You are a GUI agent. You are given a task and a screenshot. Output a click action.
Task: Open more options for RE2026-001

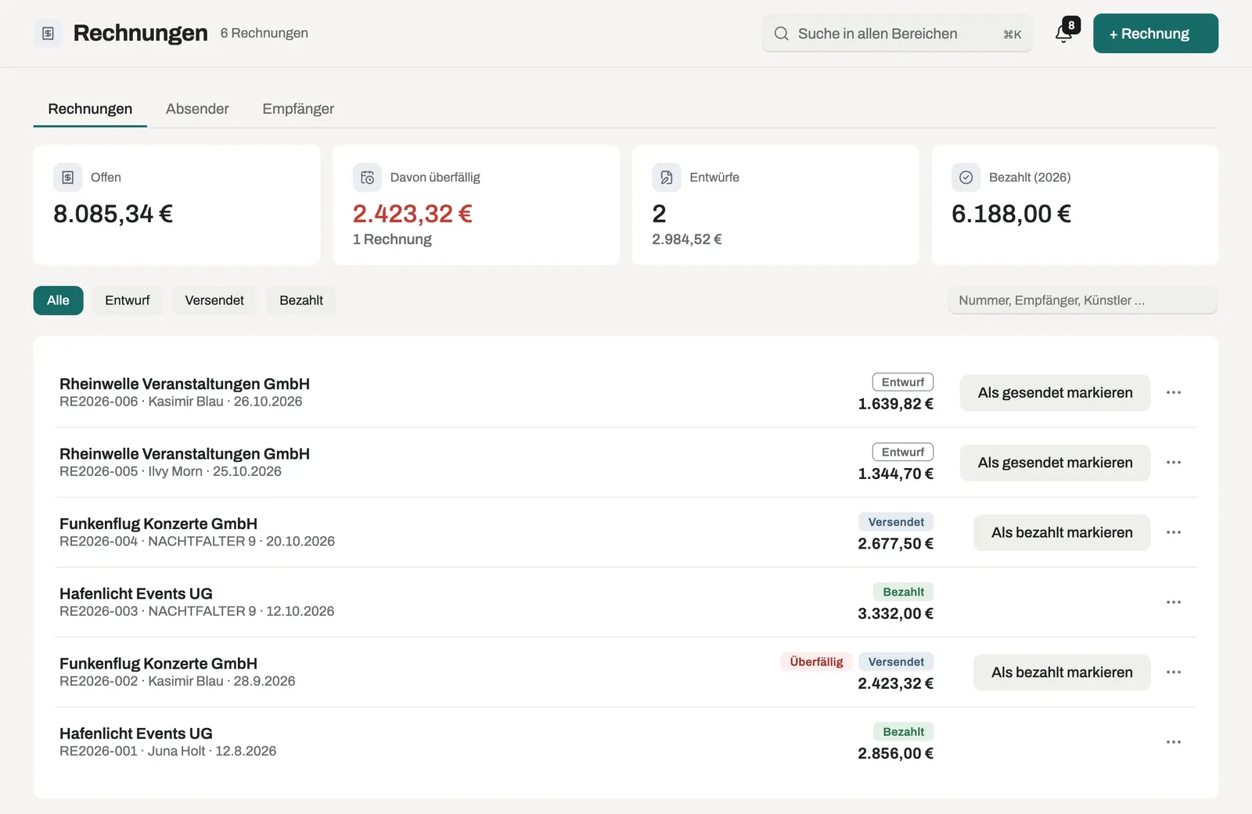pos(1174,742)
